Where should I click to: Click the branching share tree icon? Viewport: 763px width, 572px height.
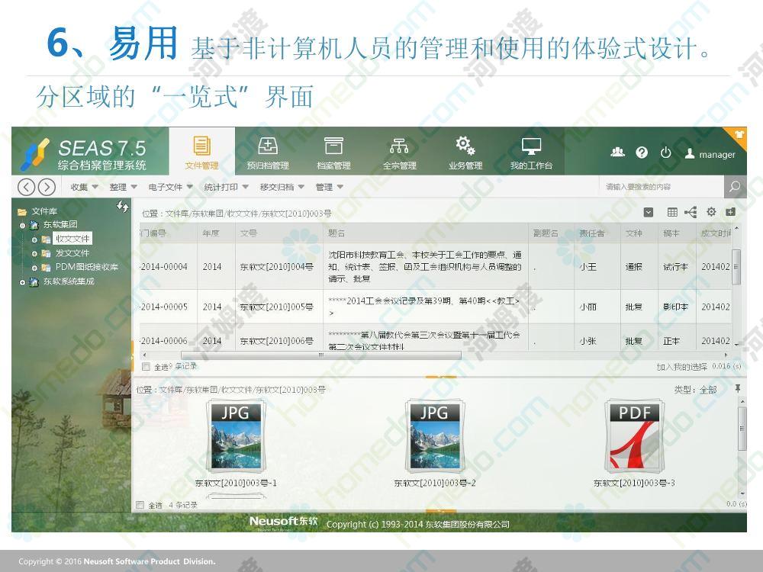tap(691, 213)
